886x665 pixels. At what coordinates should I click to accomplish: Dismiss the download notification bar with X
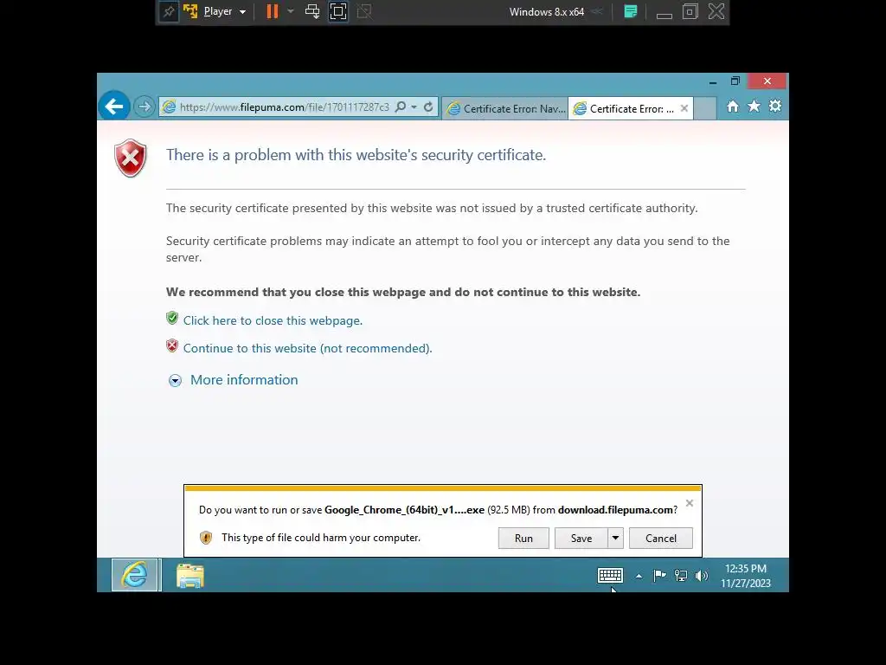690,503
